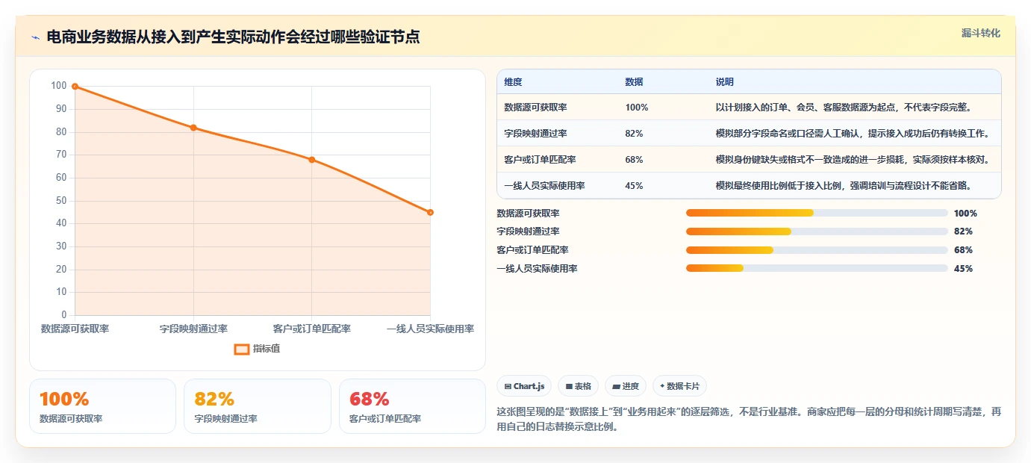Select the 表格 chip

(x=578, y=386)
